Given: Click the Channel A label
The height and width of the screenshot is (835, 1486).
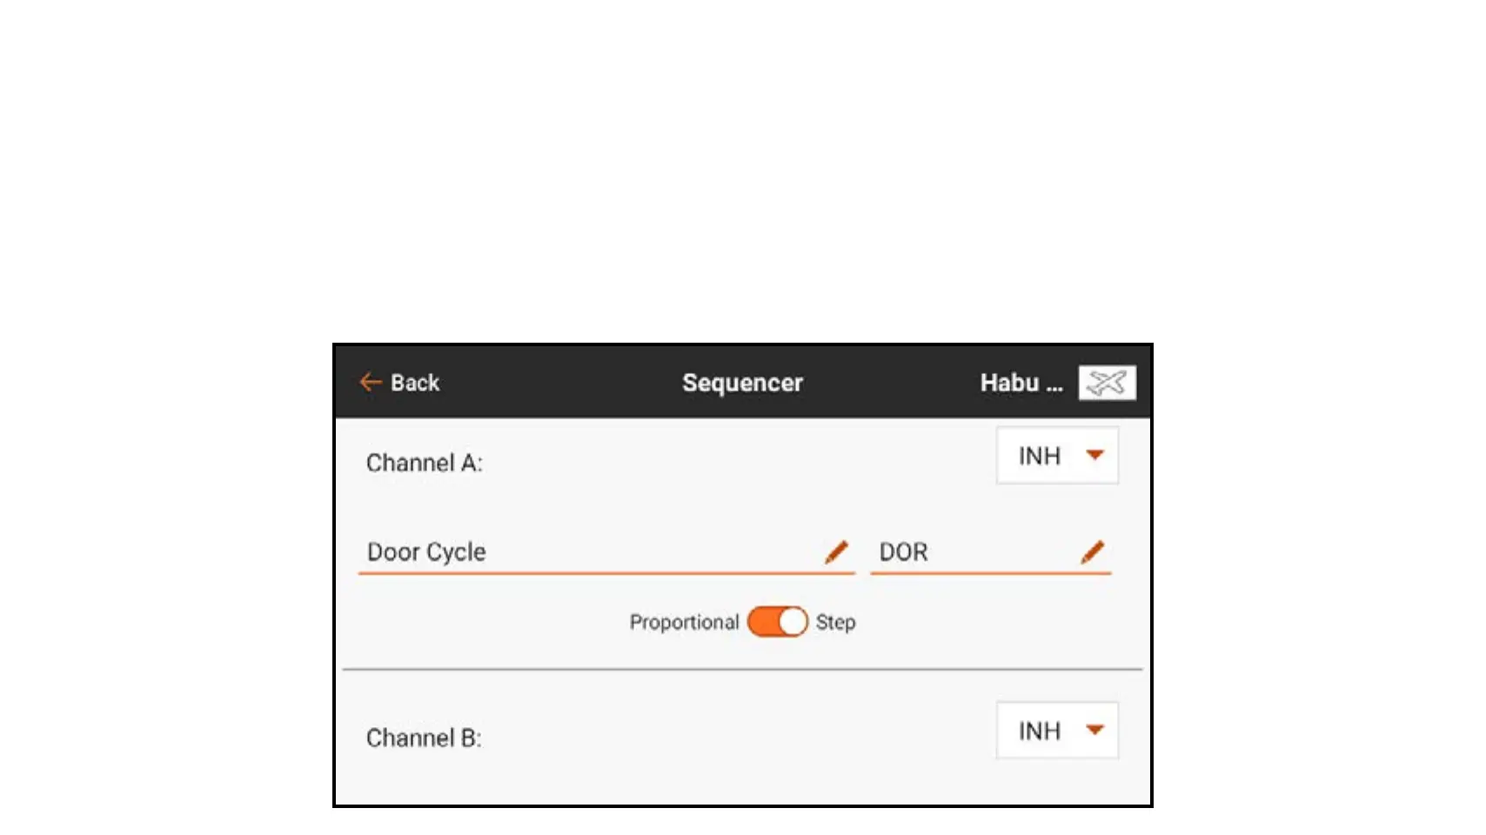Looking at the screenshot, I should tap(425, 463).
